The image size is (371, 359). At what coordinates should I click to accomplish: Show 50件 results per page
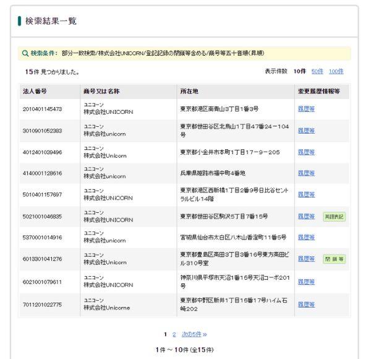point(317,71)
